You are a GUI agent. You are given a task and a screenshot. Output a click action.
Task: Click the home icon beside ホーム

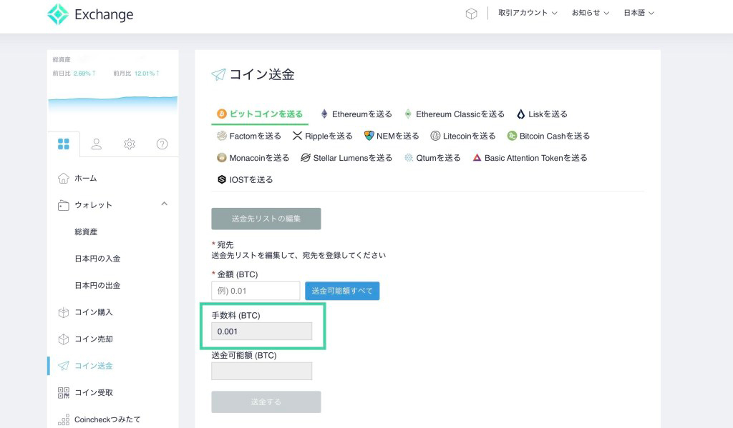(x=63, y=179)
